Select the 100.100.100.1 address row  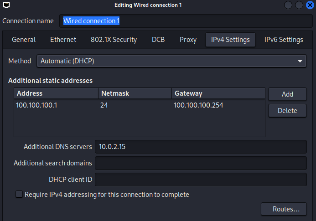139,105
